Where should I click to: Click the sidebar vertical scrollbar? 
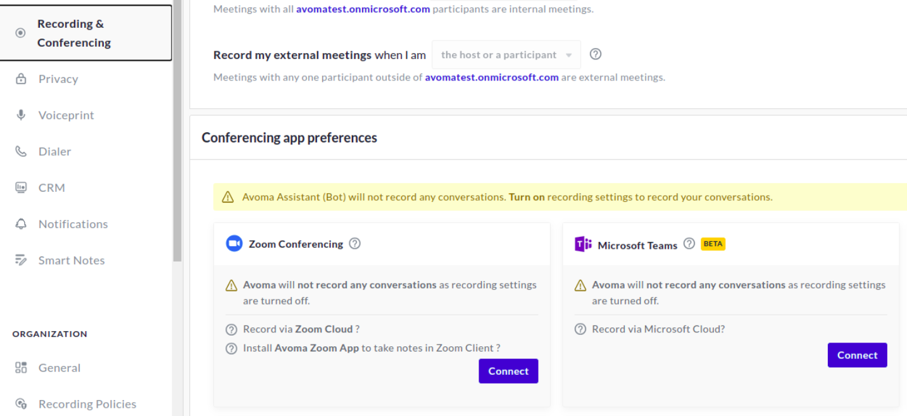pyautogui.click(x=177, y=130)
